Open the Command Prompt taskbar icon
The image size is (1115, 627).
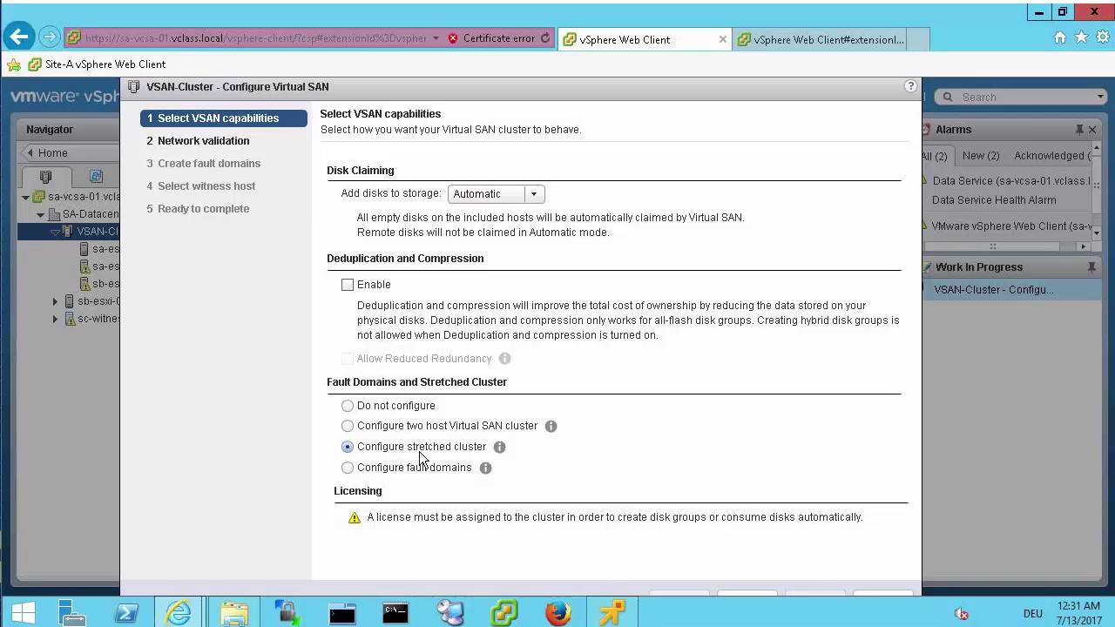pyautogui.click(x=395, y=614)
